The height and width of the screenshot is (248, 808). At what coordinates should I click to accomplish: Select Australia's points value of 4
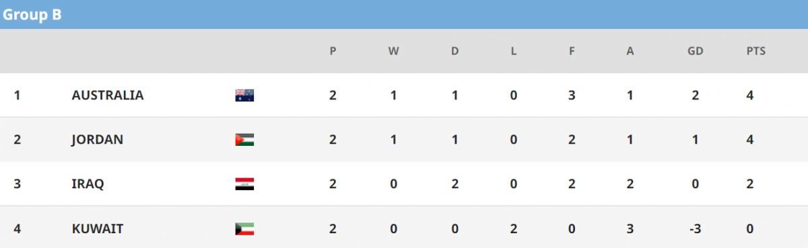pyautogui.click(x=750, y=95)
